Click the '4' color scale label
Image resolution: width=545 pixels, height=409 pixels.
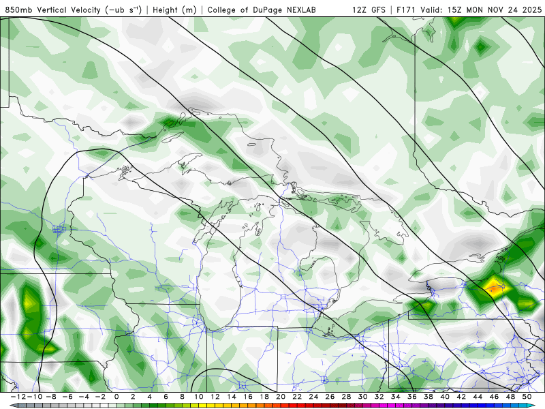149,397
